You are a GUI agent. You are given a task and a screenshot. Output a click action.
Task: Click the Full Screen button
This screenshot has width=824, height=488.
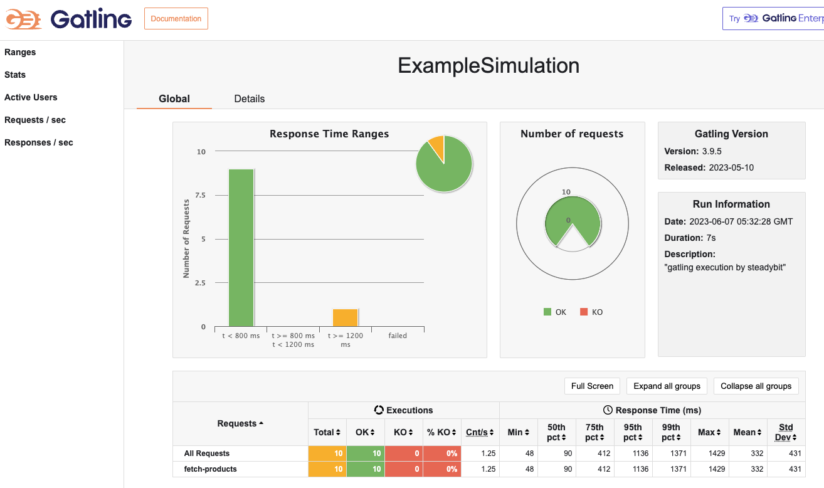click(x=592, y=386)
